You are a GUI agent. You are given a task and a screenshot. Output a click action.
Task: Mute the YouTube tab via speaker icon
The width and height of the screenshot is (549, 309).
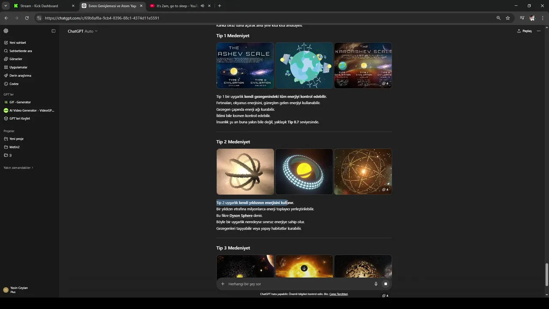pyautogui.click(x=202, y=6)
